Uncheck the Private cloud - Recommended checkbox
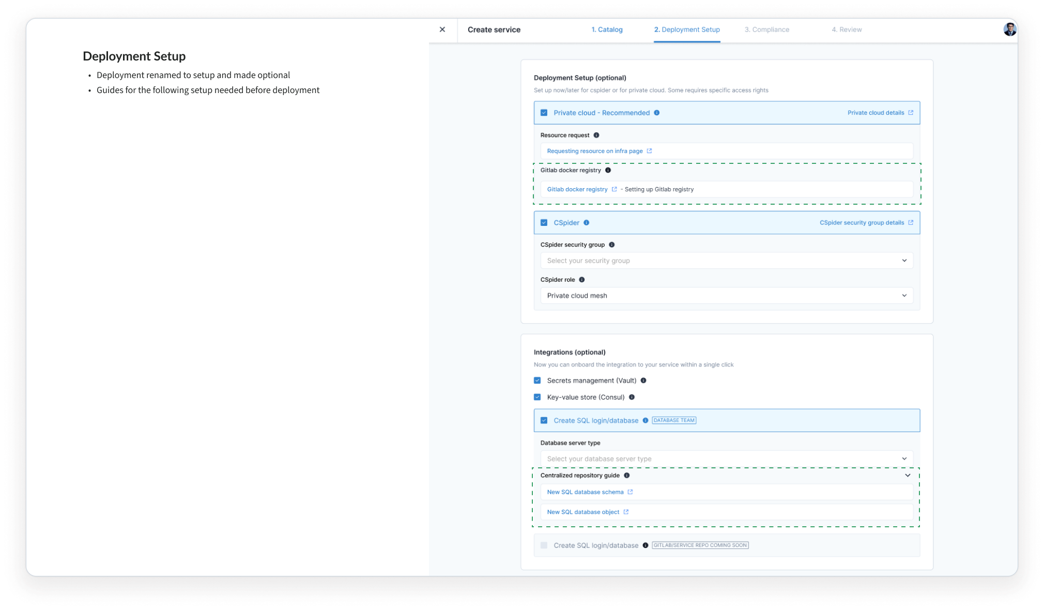The width and height of the screenshot is (1044, 610). pos(544,113)
